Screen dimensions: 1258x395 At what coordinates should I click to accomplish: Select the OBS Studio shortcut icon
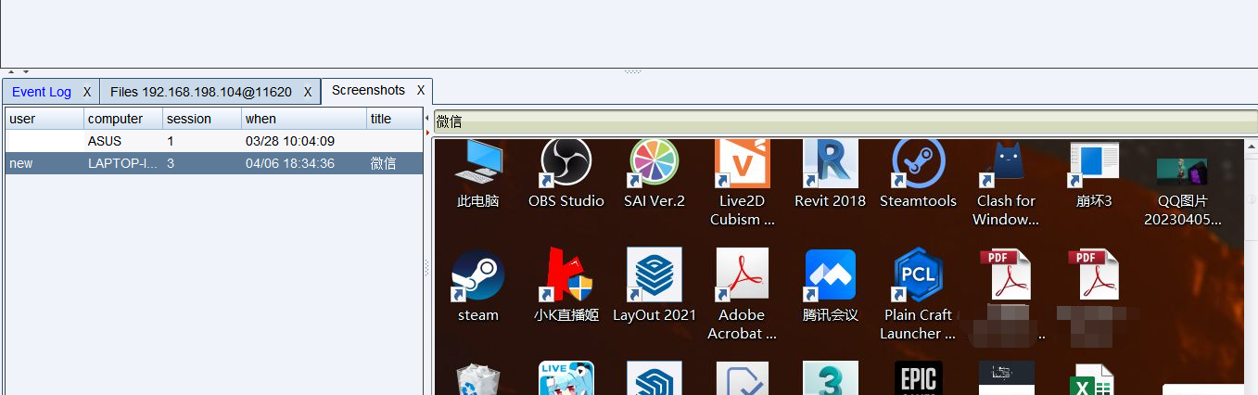(565, 164)
